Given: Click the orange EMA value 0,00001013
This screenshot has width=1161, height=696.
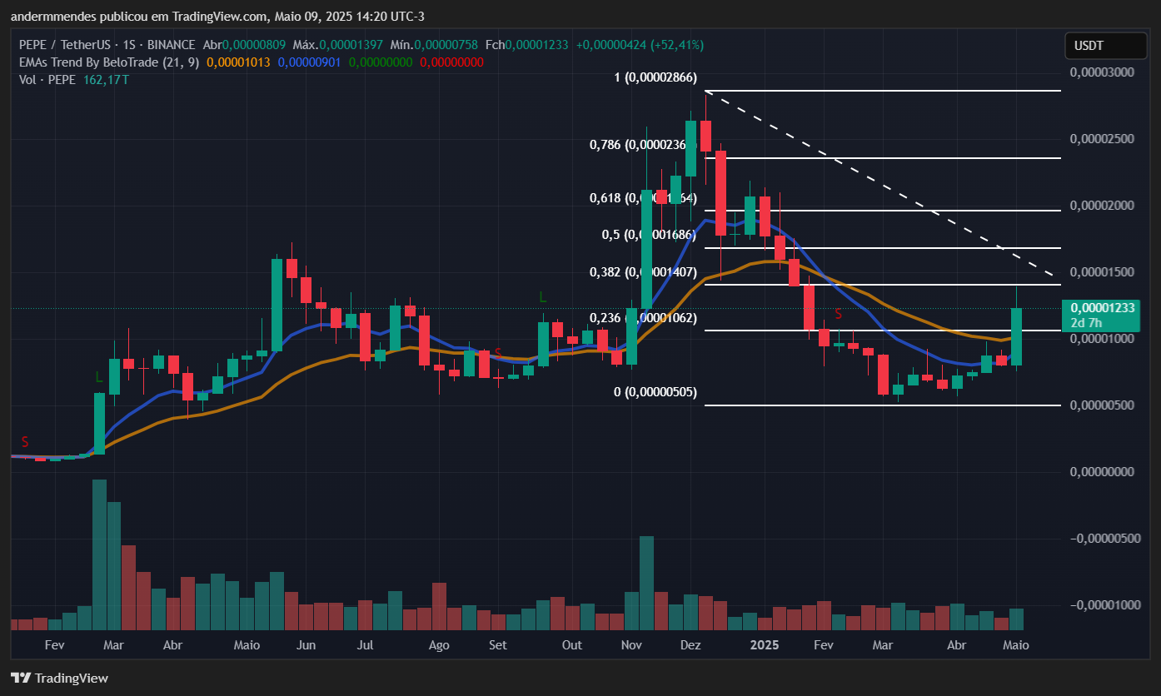Looking at the screenshot, I should (238, 62).
